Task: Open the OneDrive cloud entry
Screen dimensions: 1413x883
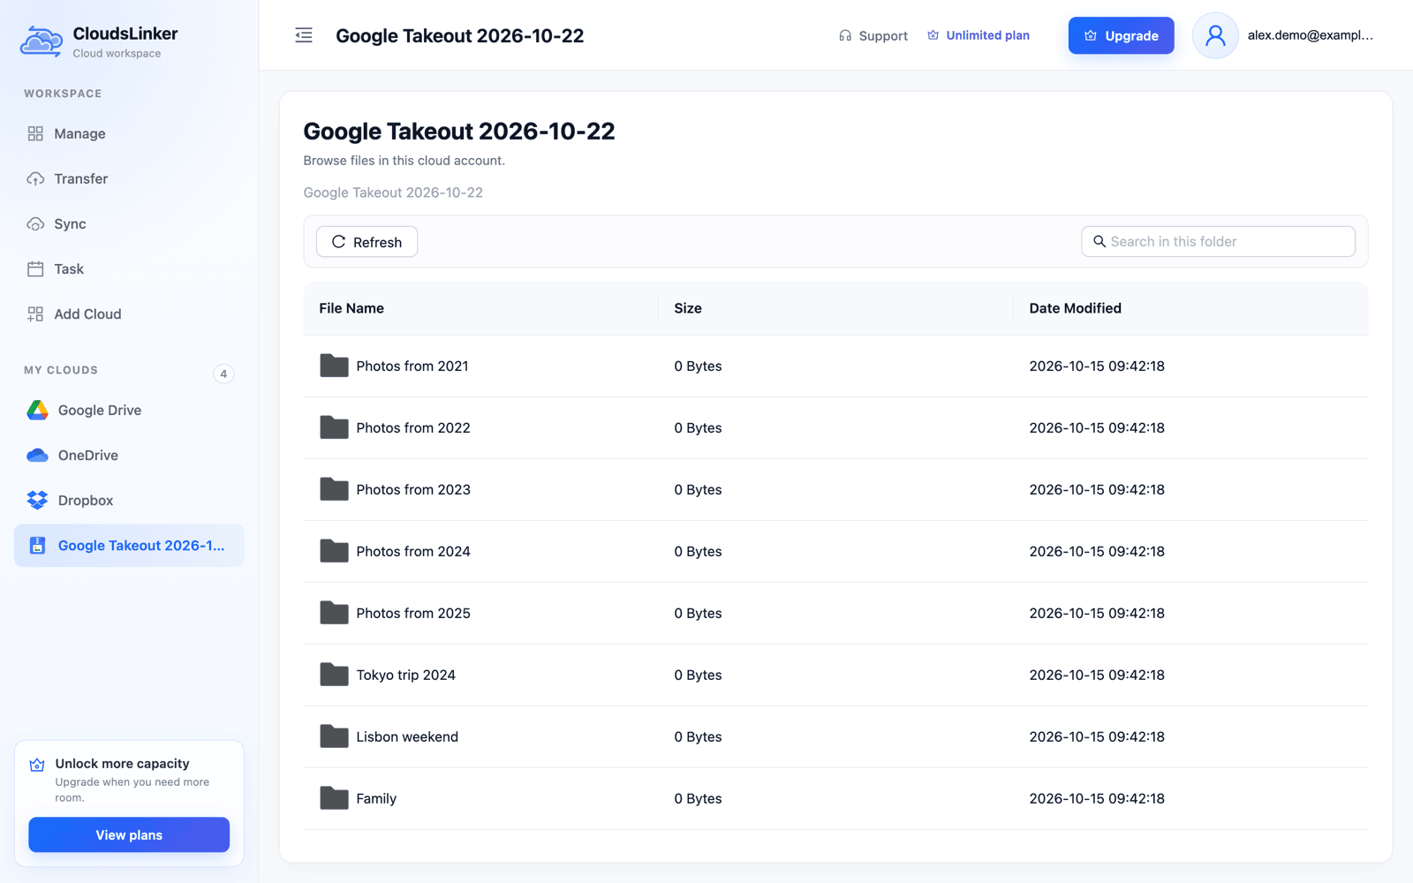Action: point(129,455)
